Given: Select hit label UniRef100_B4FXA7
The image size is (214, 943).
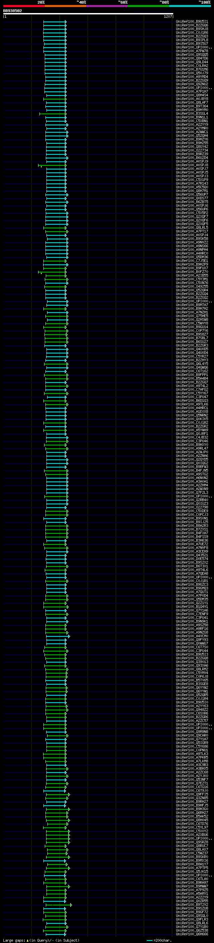Looking at the screenshot, I should [x=192, y=533].
